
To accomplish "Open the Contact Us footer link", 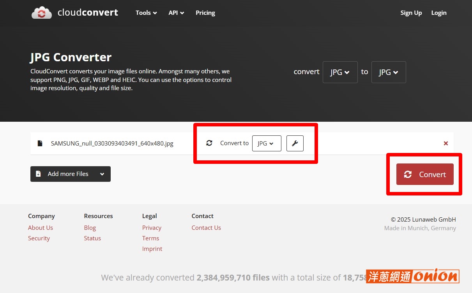I will (206, 227).
